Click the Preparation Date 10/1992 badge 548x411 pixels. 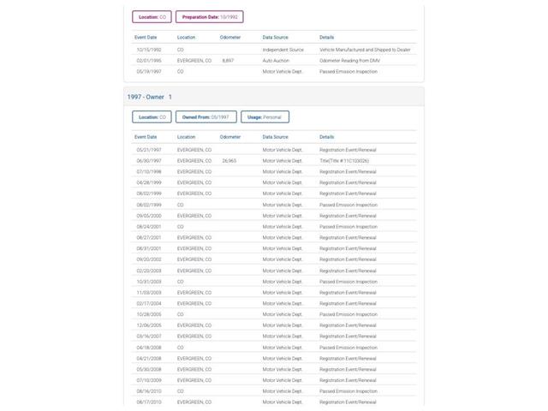210,16
